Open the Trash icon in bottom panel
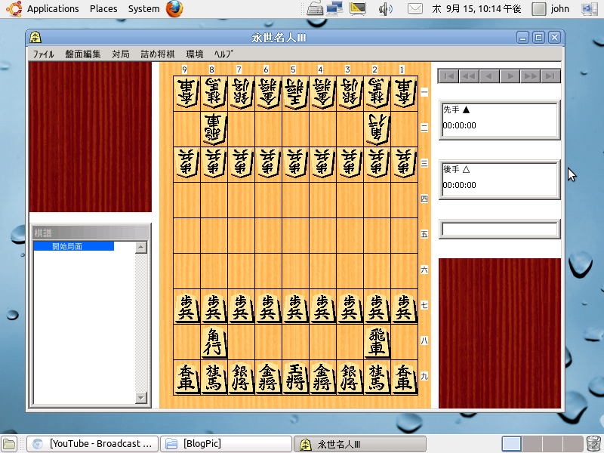This screenshot has width=604, height=453. click(x=593, y=444)
